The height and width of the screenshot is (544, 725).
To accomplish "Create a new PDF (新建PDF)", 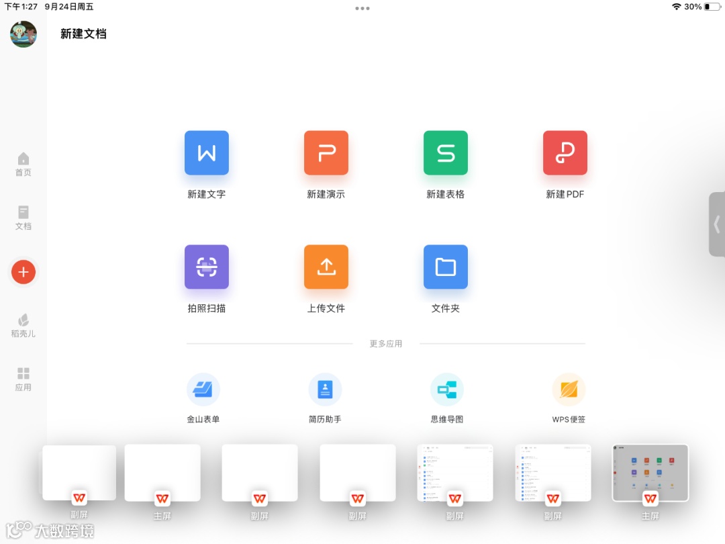I will (565, 153).
